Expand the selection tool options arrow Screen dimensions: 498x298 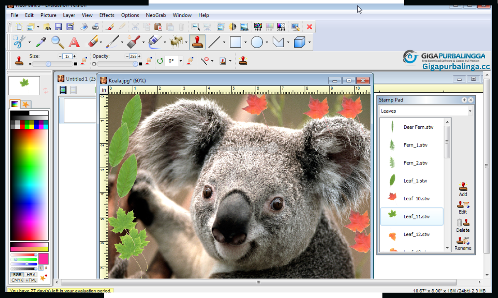coord(29,42)
